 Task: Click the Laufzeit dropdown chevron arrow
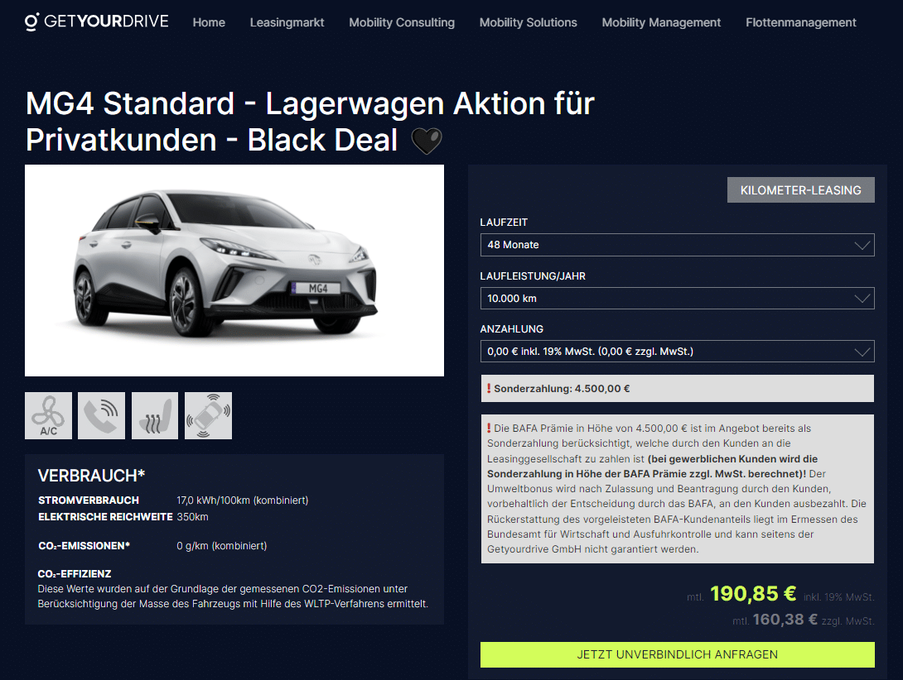click(x=862, y=245)
